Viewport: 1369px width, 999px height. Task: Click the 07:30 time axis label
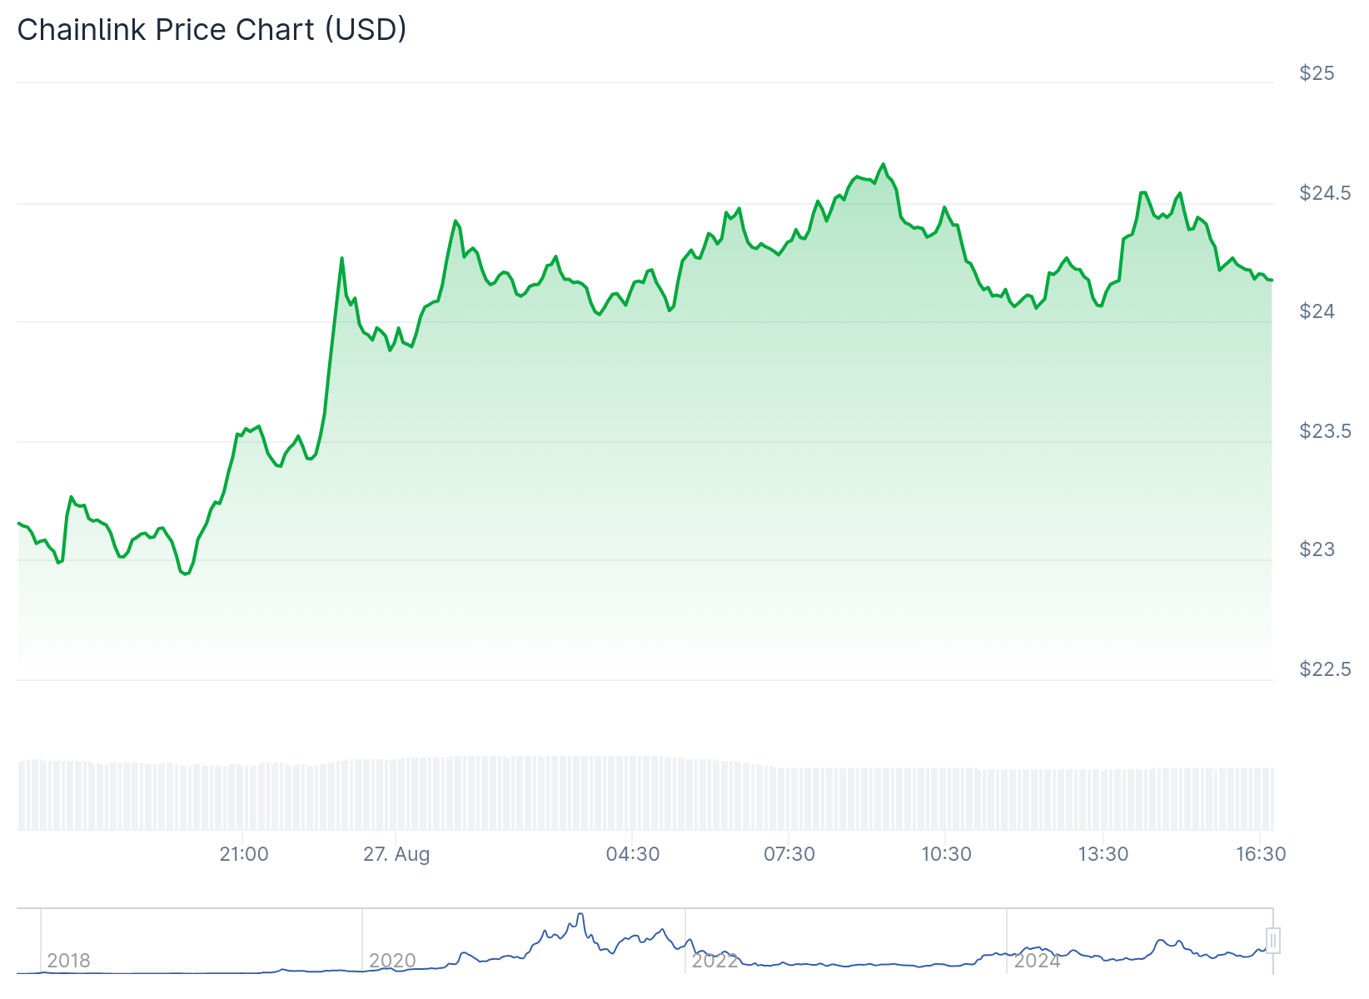pos(789,854)
